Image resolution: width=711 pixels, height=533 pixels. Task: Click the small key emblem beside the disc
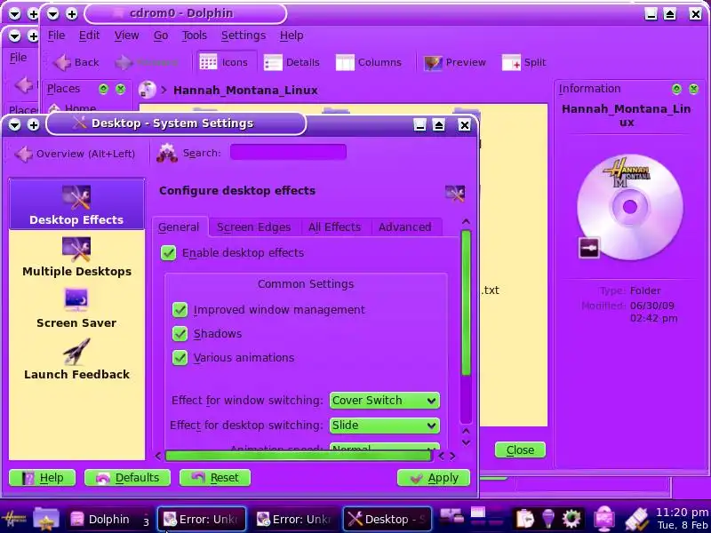pos(589,248)
